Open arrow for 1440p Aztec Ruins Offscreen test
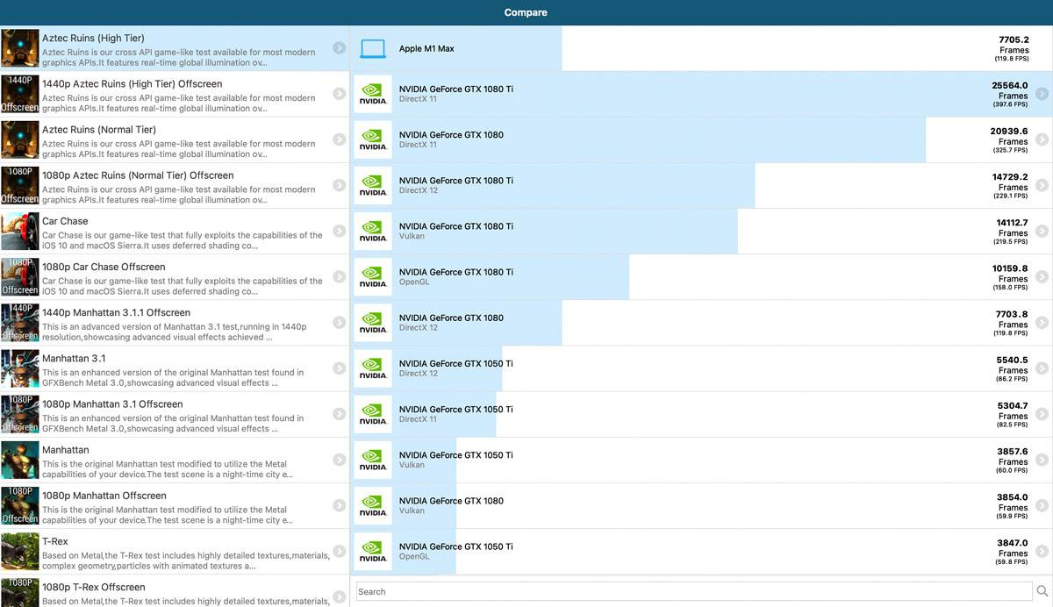1053x607 pixels. [339, 94]
